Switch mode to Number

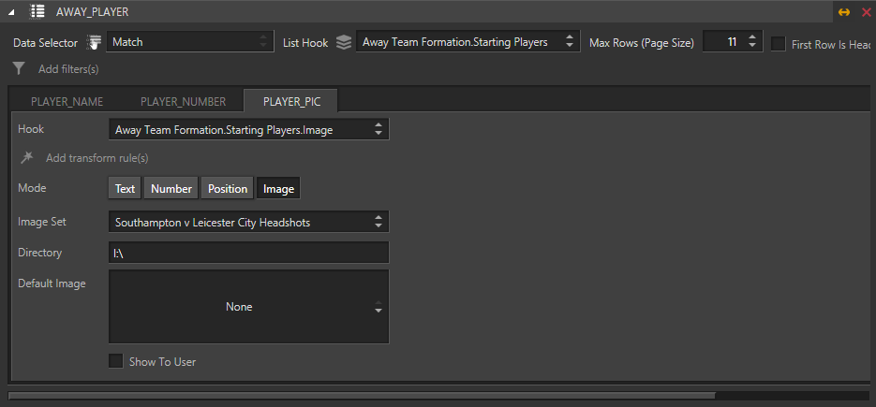tap(171, 189)
